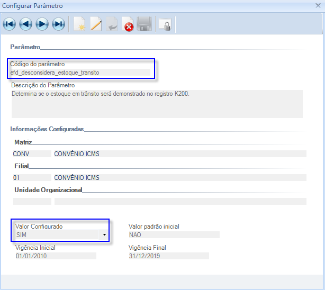Click Vigência Final date 31/12/2019
The height and width of the screenshot is (290, 325).
click(x=169, y=256)
